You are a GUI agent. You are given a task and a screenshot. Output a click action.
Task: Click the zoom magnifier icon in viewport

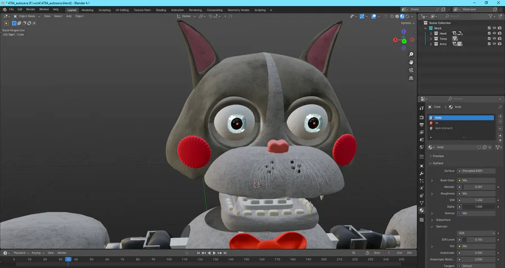[x=411, y=54]
